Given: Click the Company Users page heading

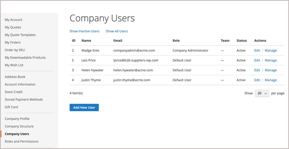Looking at the screenshot, I should point(102,19).
